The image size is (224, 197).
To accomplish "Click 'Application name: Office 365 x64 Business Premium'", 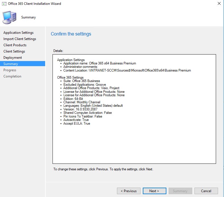I will pos(100,63).
